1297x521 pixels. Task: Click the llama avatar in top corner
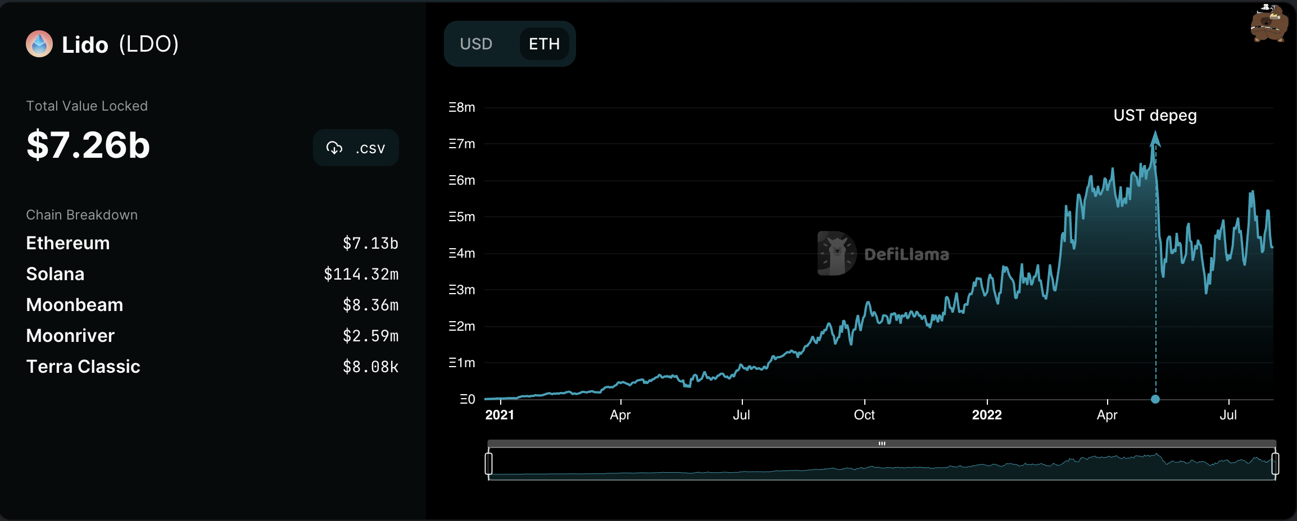1269,24
